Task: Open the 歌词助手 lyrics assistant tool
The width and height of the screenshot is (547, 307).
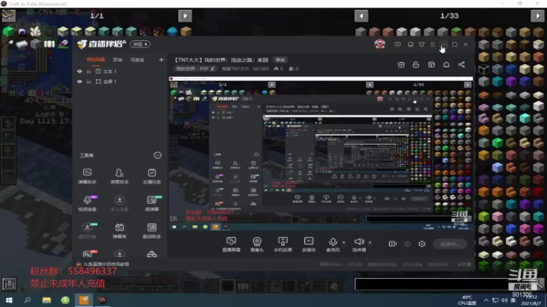Action: 152,231
